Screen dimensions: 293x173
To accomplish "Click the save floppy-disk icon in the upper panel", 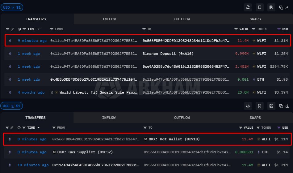I will (x=271, y=7).
